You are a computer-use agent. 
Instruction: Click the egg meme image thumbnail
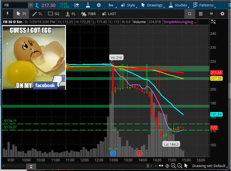pyautogui.click(x=34, y=58)
